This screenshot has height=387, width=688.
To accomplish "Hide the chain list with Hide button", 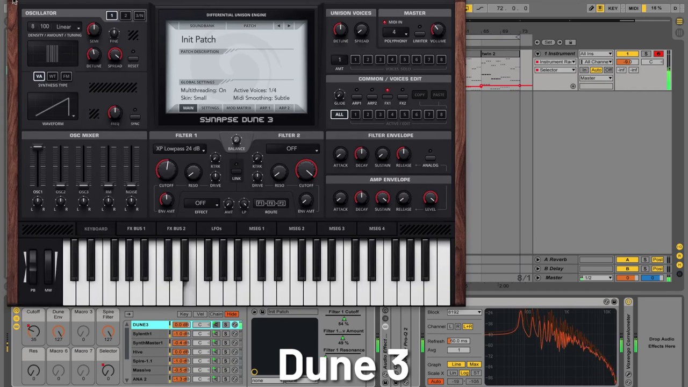I will (232, 314).
